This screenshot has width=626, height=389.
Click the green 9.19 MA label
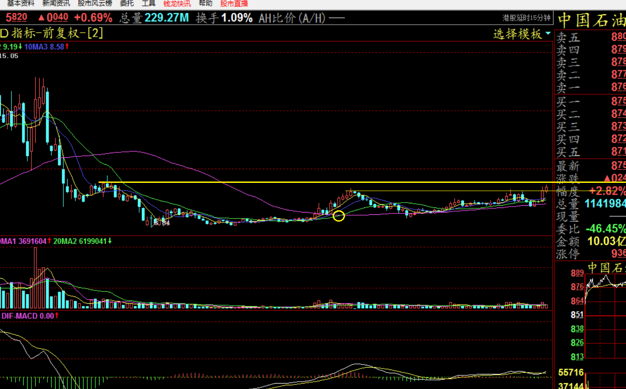pos(12,47)
